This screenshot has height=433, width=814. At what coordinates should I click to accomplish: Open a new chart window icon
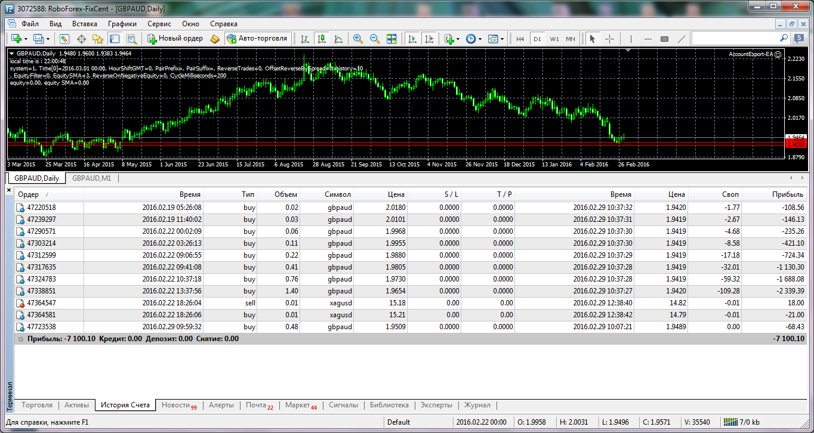[x=16, y=38]
